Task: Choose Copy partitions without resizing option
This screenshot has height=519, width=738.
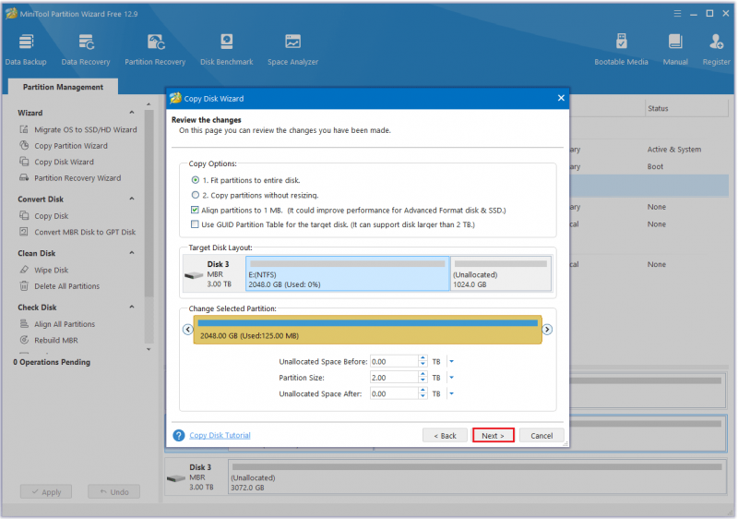Action: pyautogui.click(x=196, y=195)
